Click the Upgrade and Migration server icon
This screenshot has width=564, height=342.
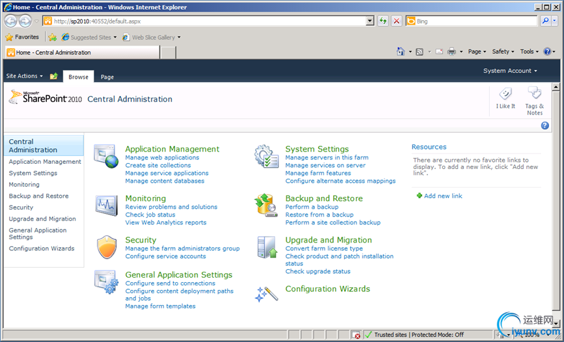tap(267, 248)
